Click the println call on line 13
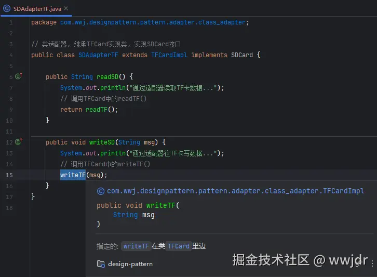 click(113, 153)
